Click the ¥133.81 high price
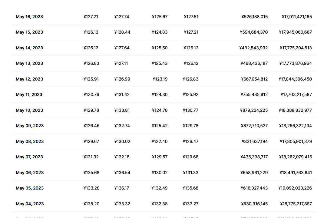Screen dimensions: 324x218 point(122,110)
